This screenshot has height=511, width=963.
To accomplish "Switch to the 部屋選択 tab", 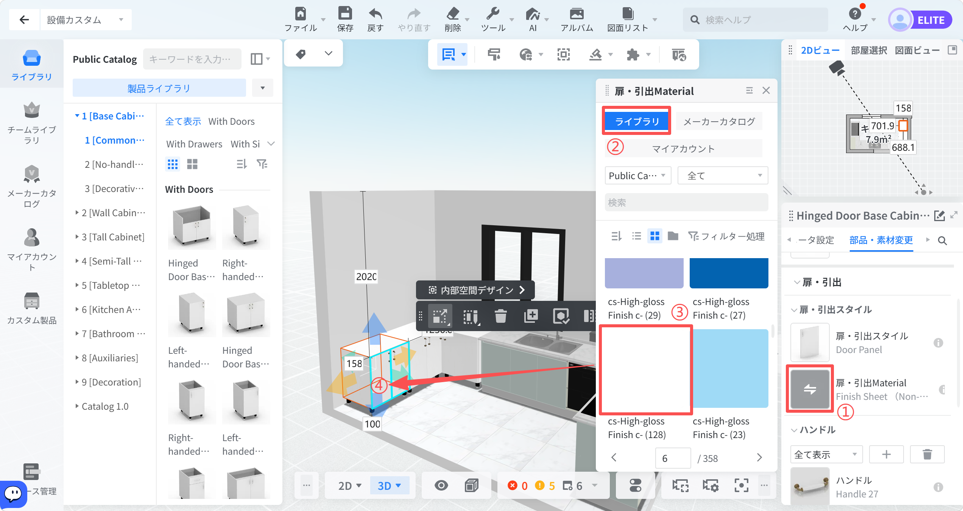I will [869, 50].
